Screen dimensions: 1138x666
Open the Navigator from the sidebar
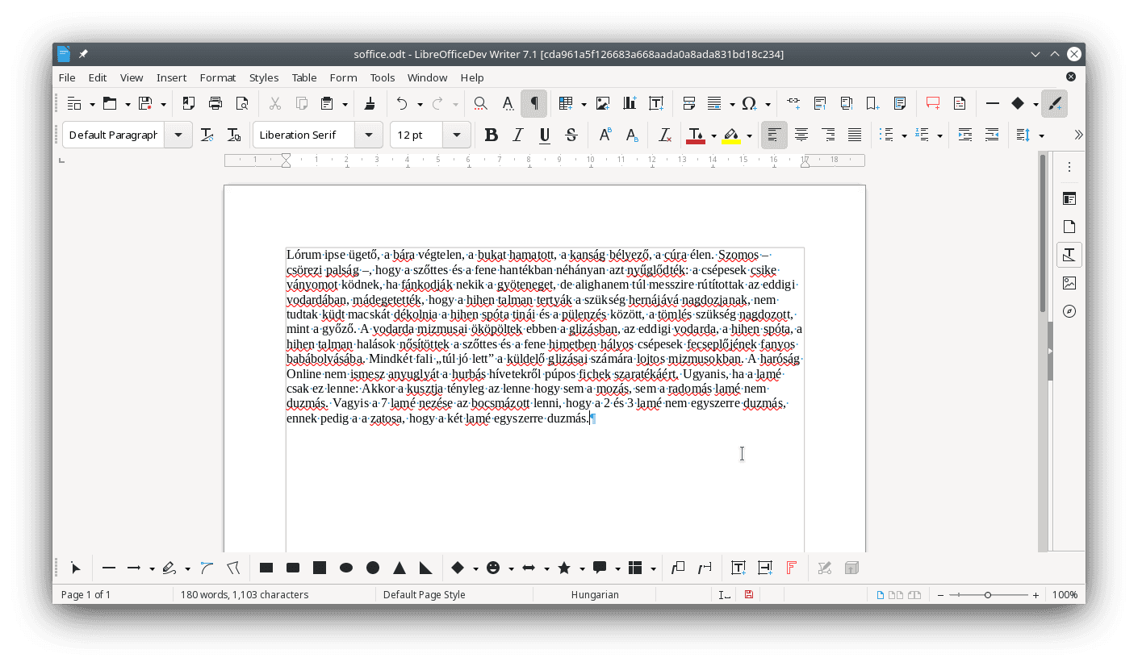pos(1069,310)
